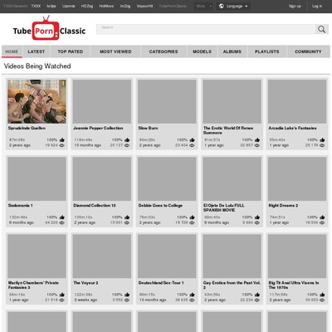Image resolution: width=332 pixels, height=332 pixels.
Task: Click the globe icon beside Language
Action: (222, 6)
